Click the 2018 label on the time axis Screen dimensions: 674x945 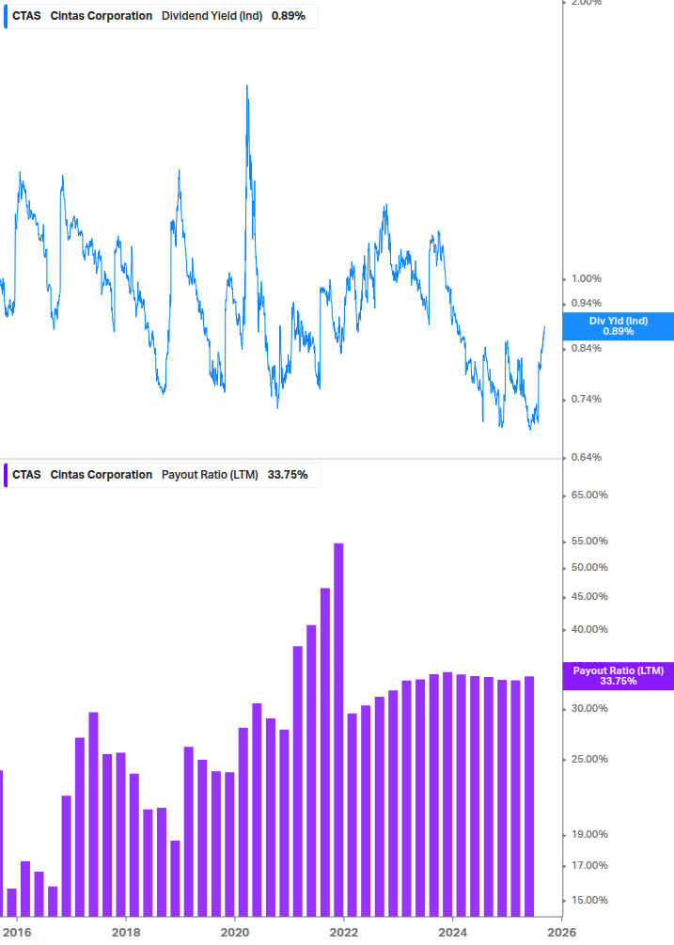click(x=126, y=933)
